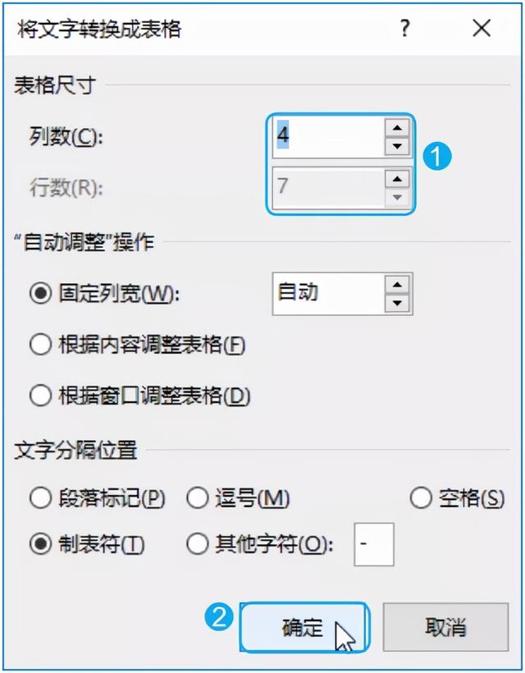Click the custom separator character box

(x=374, y=544)
